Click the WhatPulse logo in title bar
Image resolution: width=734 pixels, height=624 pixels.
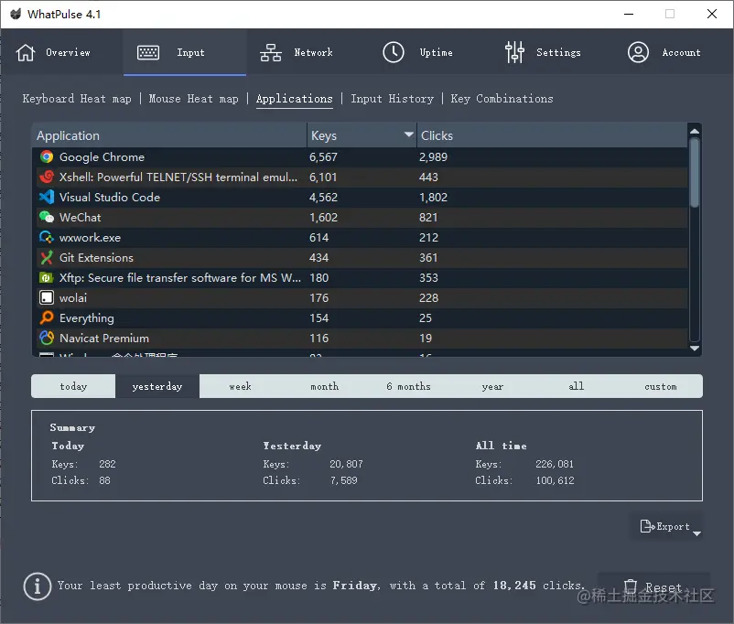pyautogui.click(x=16, y=14)
